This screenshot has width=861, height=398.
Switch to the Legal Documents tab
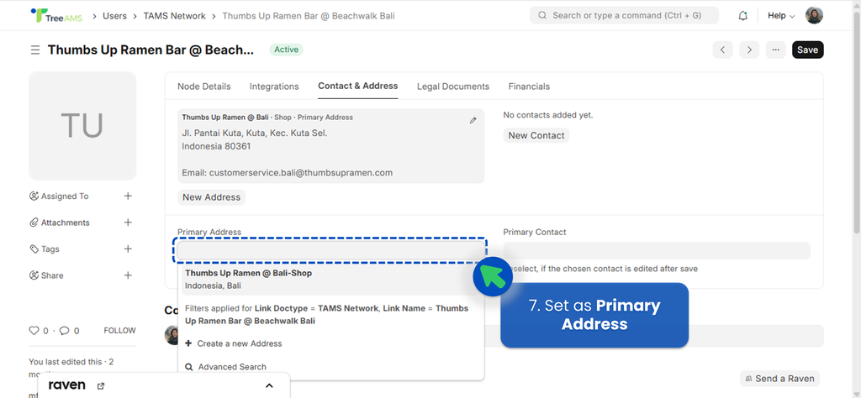(452, 86)
